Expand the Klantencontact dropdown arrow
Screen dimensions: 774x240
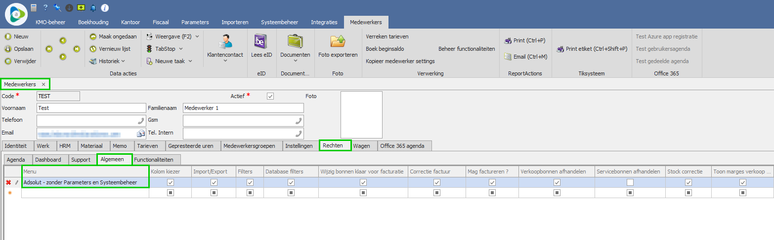pos(225,61)
